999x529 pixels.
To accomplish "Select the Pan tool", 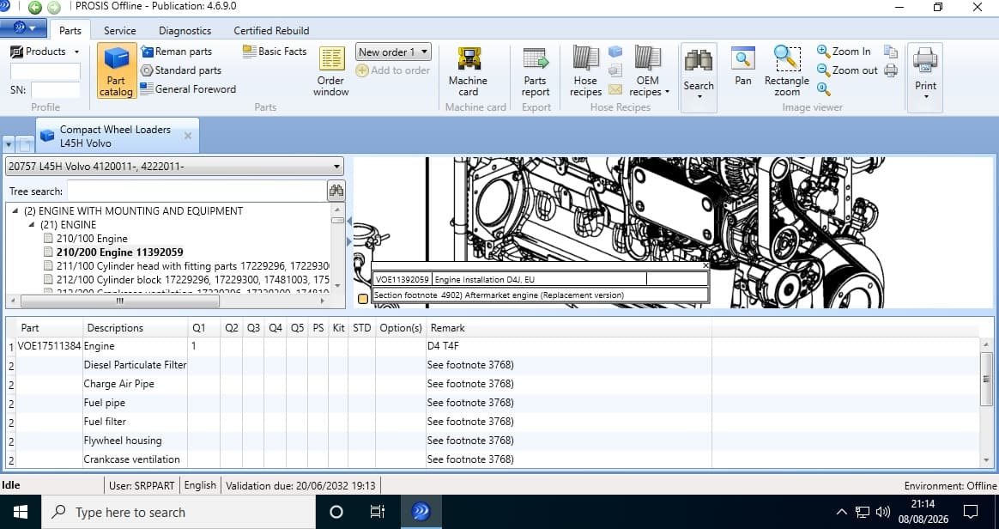I will coord(743,65).
